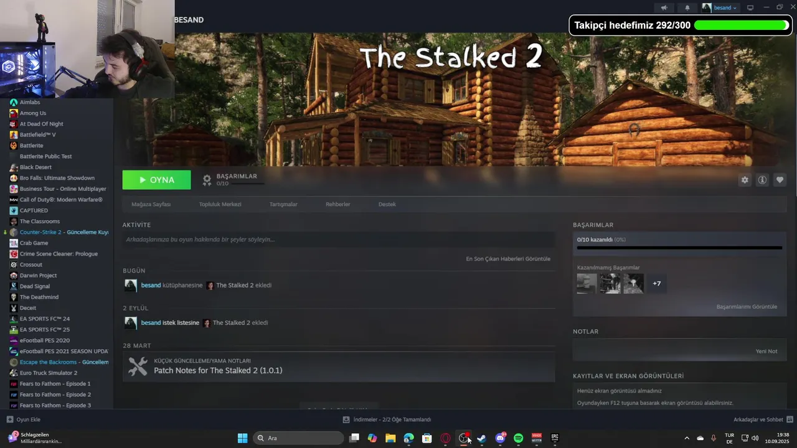
Task: Open İndirmeler downloads status
Action: coord(387,419)
